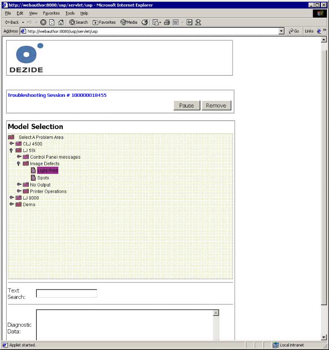The image size is (329, 350).
Task: Click the page scrollbar up arrow
Action: pyautogui.click(x=324, y=40)
